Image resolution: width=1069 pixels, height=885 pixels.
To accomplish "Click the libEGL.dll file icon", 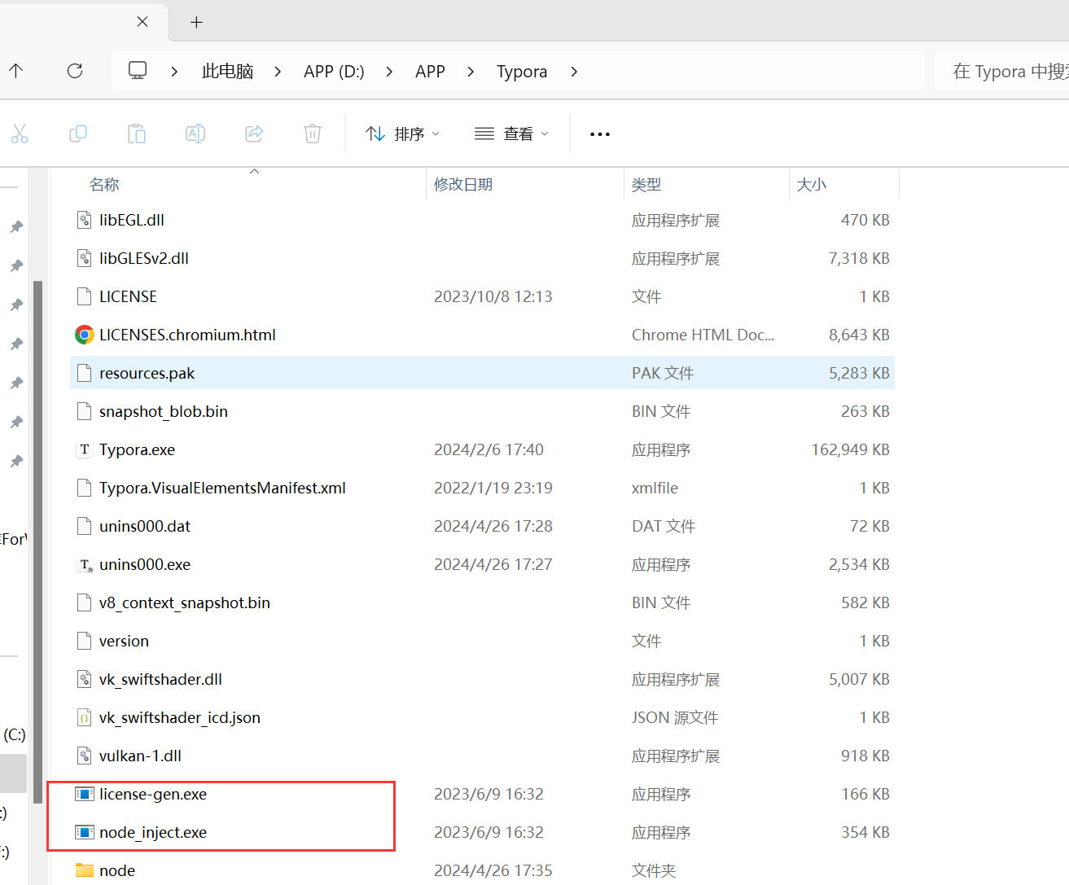I will click(x=84, y=220).
